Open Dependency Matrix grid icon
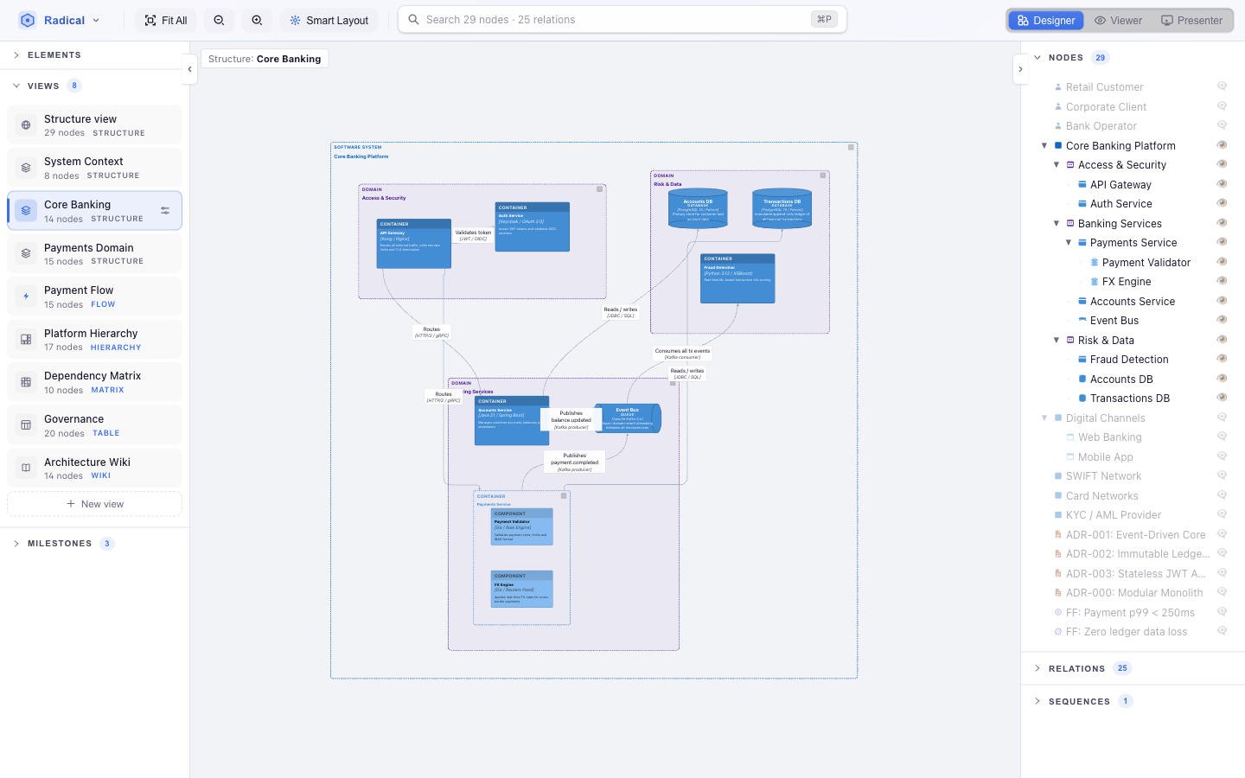The image size is (1245, 778). point(26,382)
